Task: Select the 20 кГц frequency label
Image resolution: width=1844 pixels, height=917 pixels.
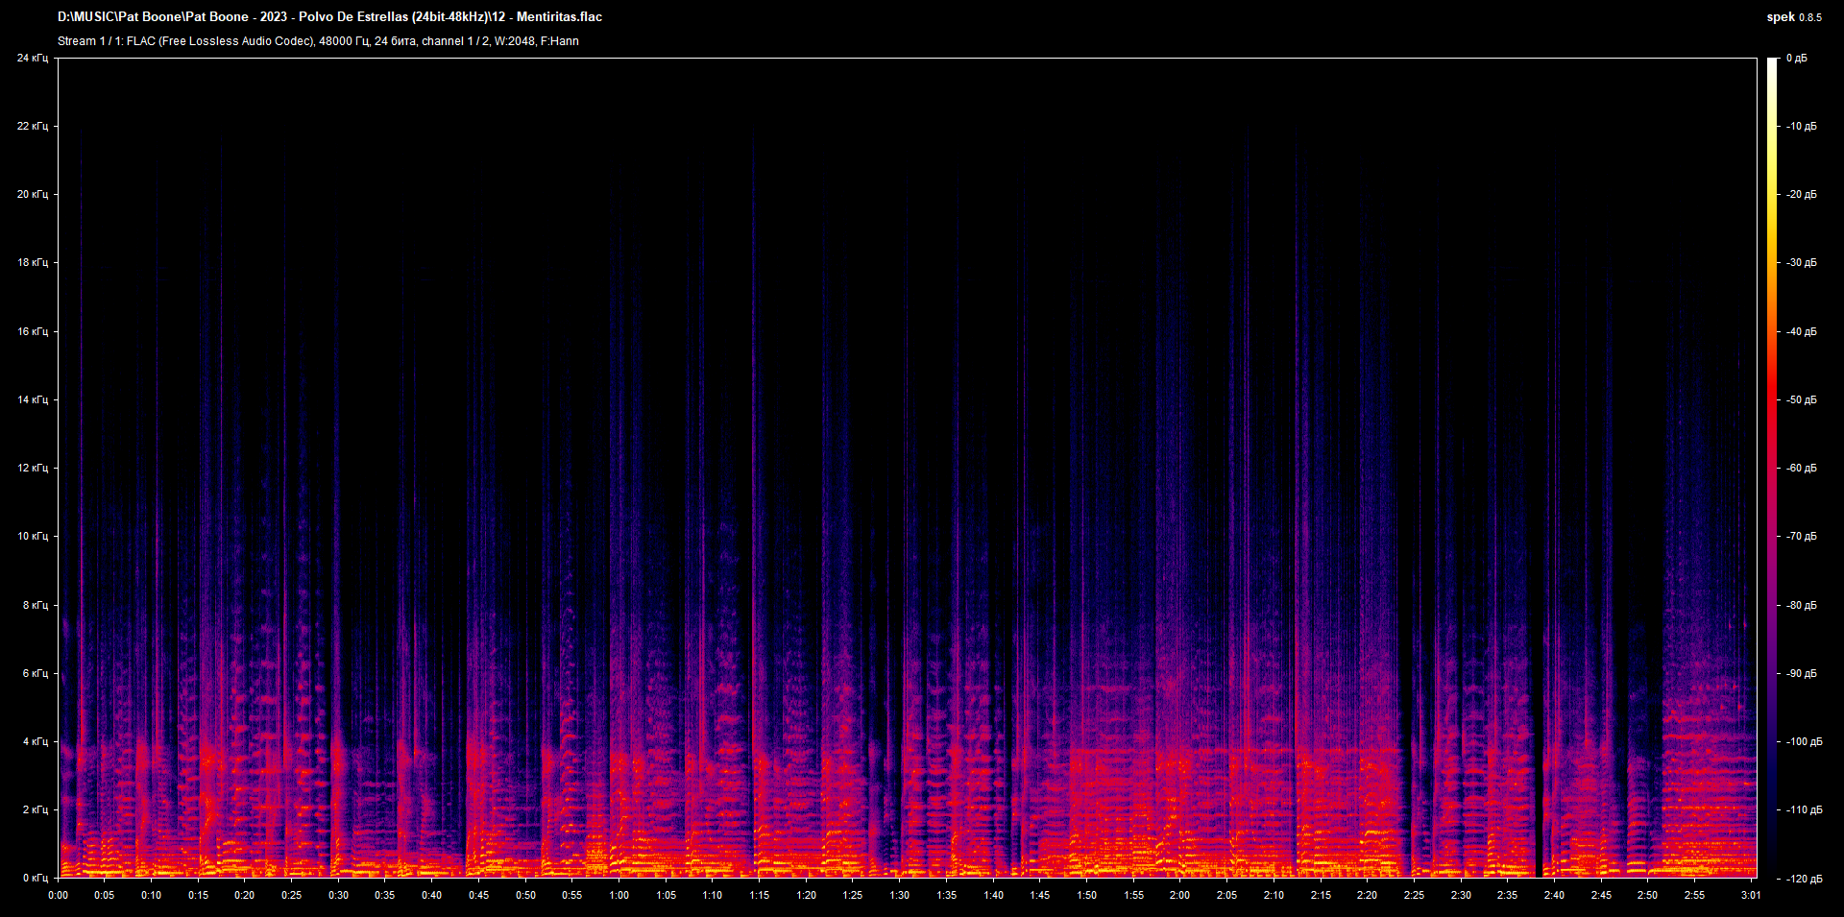Action: pyautogui.click(x=33, y=195)
